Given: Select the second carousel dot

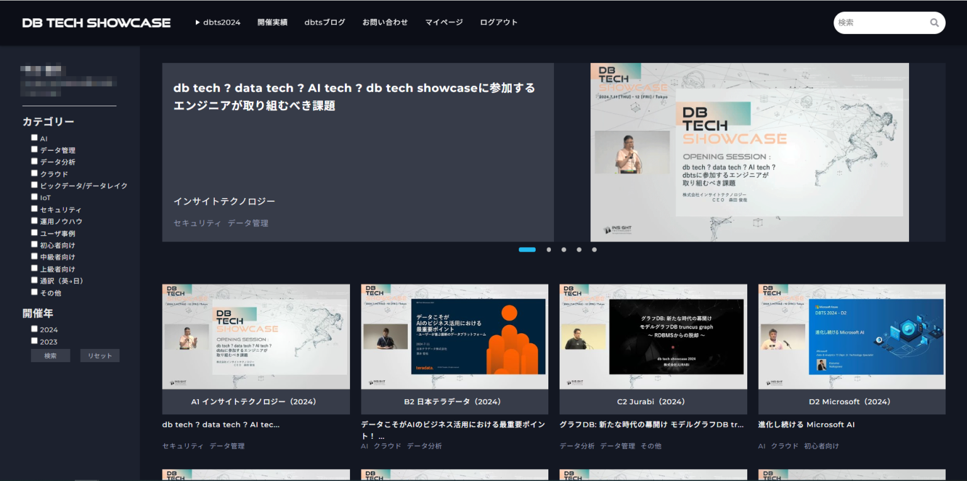Looking at the screenshot, I should click(549, 250).
